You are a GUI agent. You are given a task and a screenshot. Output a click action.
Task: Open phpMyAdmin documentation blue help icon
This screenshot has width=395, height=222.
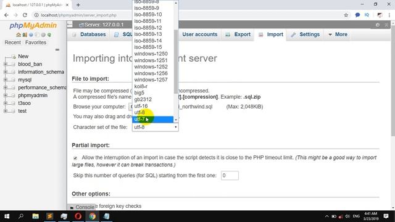pyautogui.click(x=31, y=35)
